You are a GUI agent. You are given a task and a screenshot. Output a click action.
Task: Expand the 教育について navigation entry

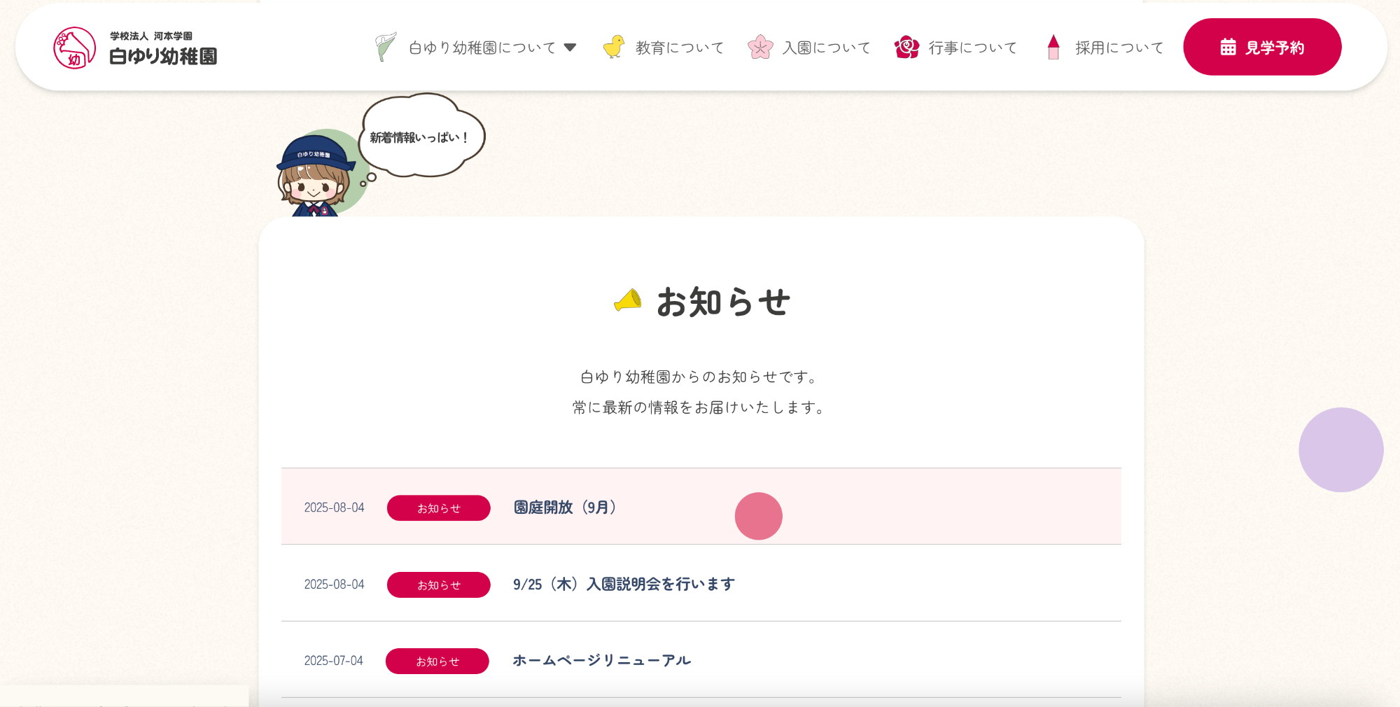pos(678,47)
